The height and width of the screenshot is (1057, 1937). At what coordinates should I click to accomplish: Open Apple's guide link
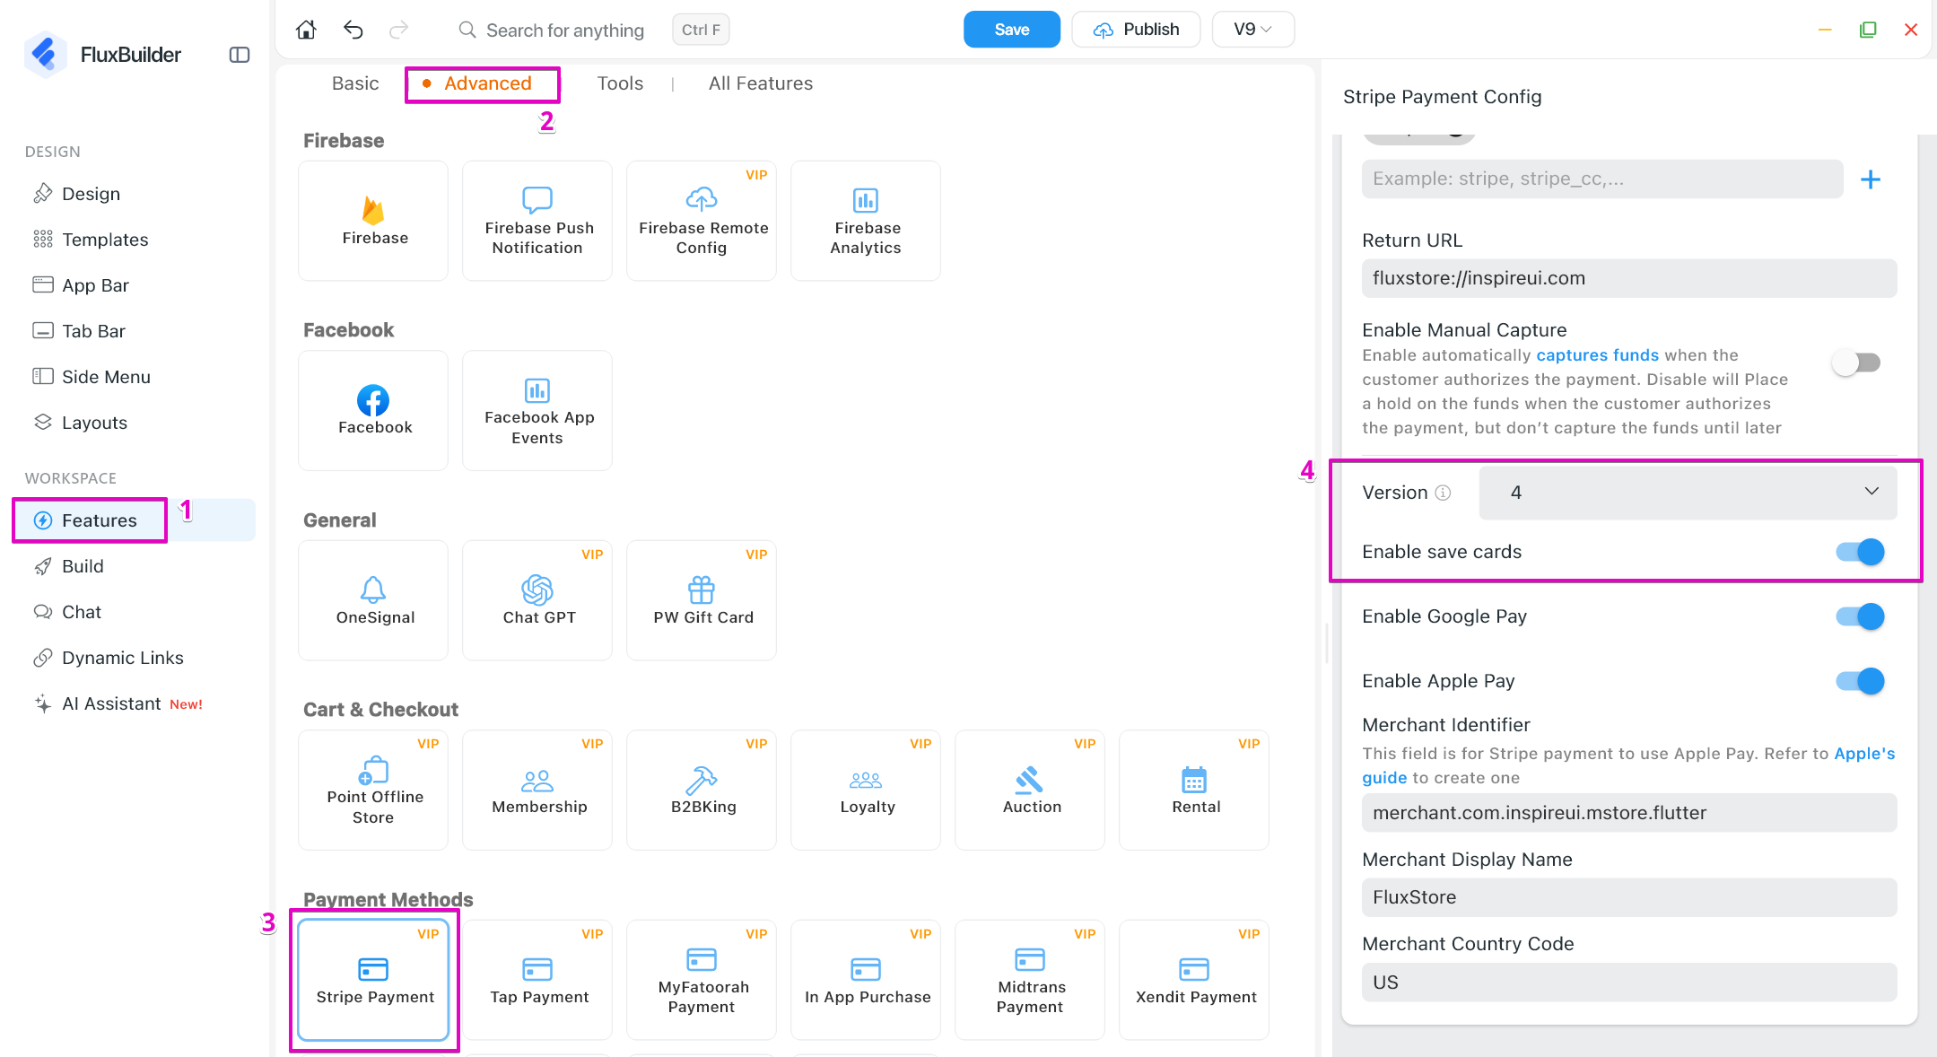[1864, 754]
